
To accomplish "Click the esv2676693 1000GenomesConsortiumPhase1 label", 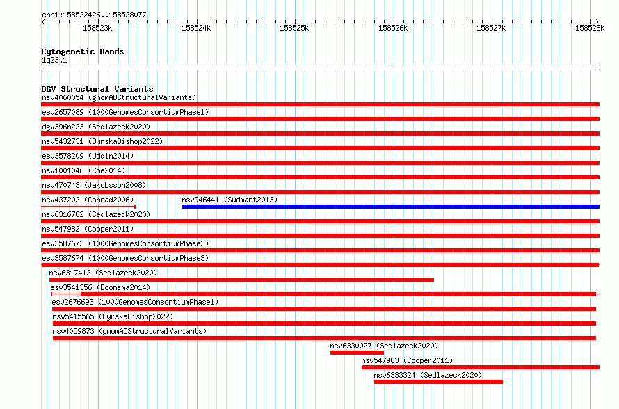I will [x=135, y=302].
